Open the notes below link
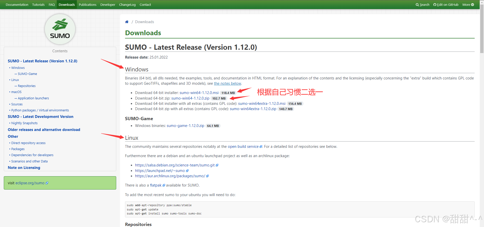 click(x=227, y=83)
